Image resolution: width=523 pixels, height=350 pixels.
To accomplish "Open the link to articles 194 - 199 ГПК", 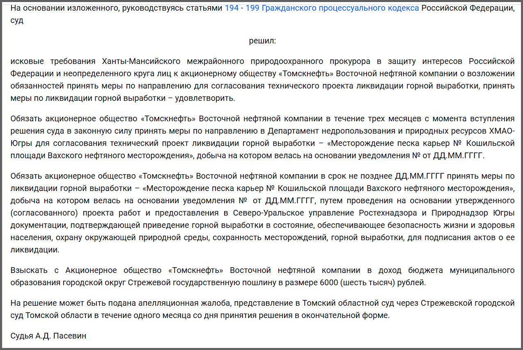I will tap(322, 8).
